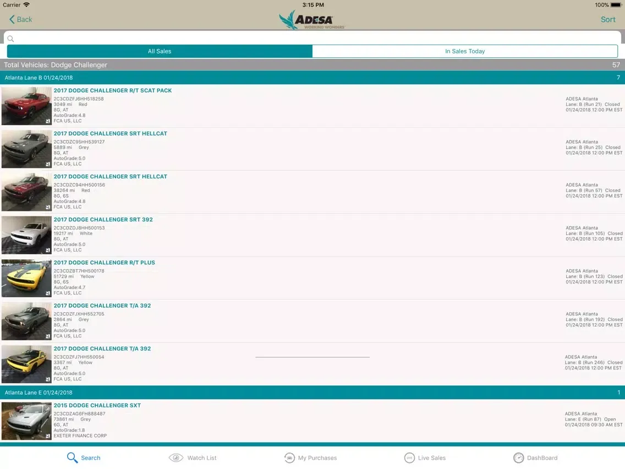Click the ADESA logo in header
The height and width of the screenshot is (469, 625).
(312, 20)
